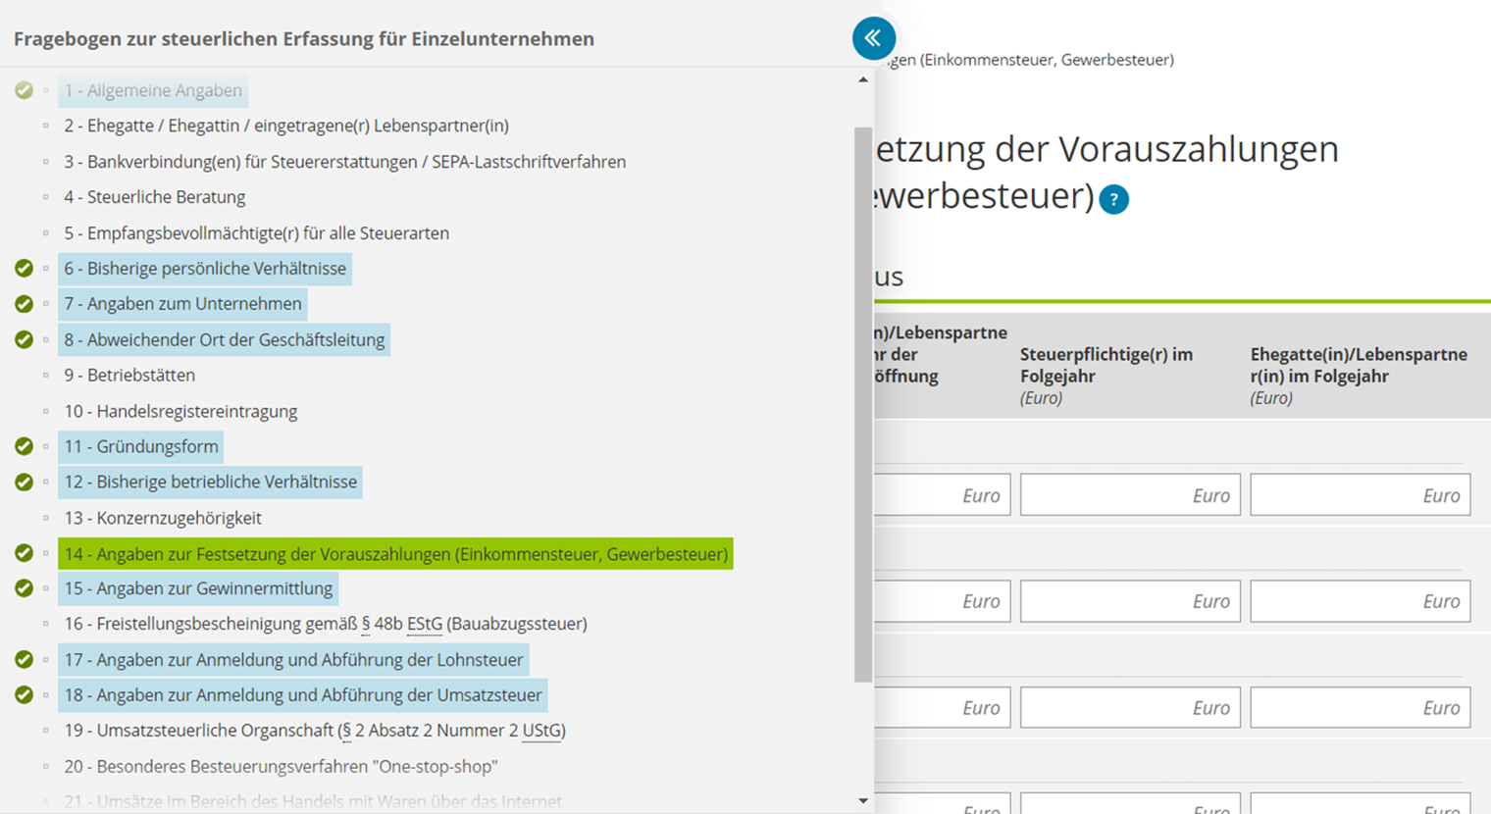Screen dimensions: 1491x814
Task: Focus first-row Steuerpflichtige(r) im Folgejahr Euro field
Action: pyautogui.click(x=1130, y=494)
